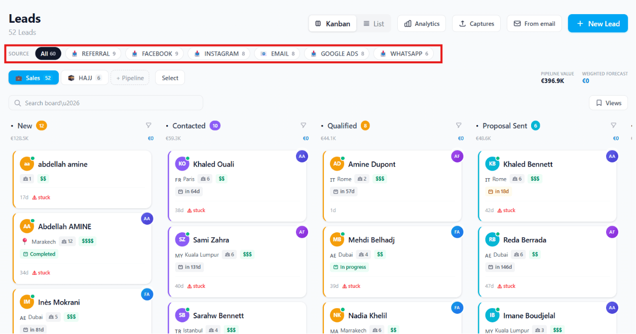The image size is (636, 334).
Task: Click the AD avatar on Amine Dupont card
Action: pos(337,164)
